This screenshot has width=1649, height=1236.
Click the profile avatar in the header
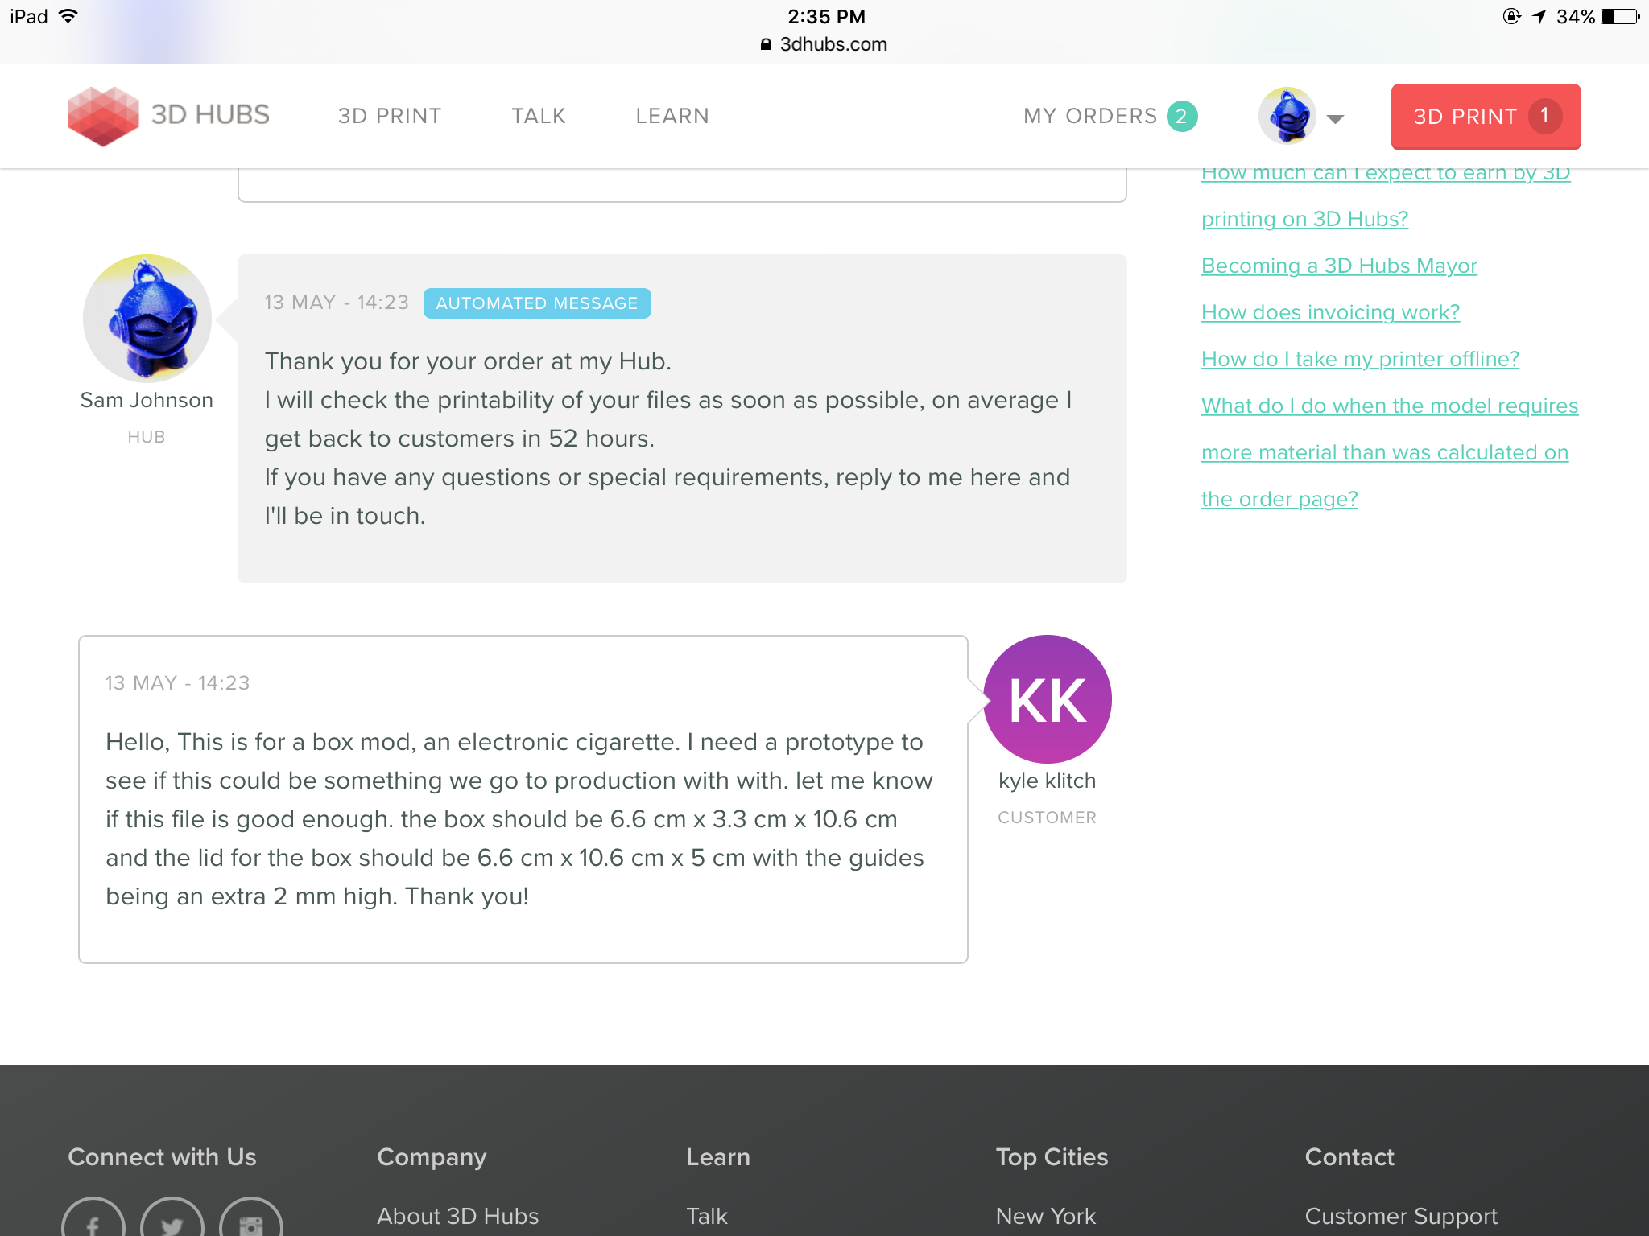tap(1287, 116)
